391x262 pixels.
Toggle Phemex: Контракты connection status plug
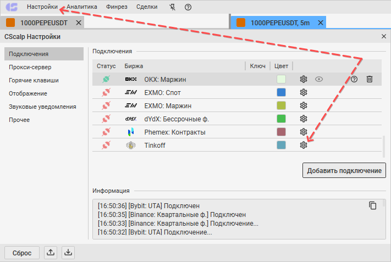coord(106,132)
